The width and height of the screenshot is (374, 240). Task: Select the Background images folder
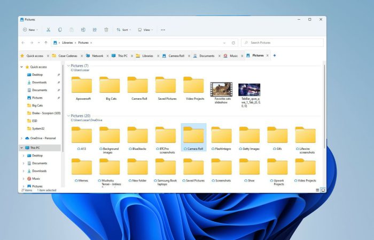click(110, 140)
